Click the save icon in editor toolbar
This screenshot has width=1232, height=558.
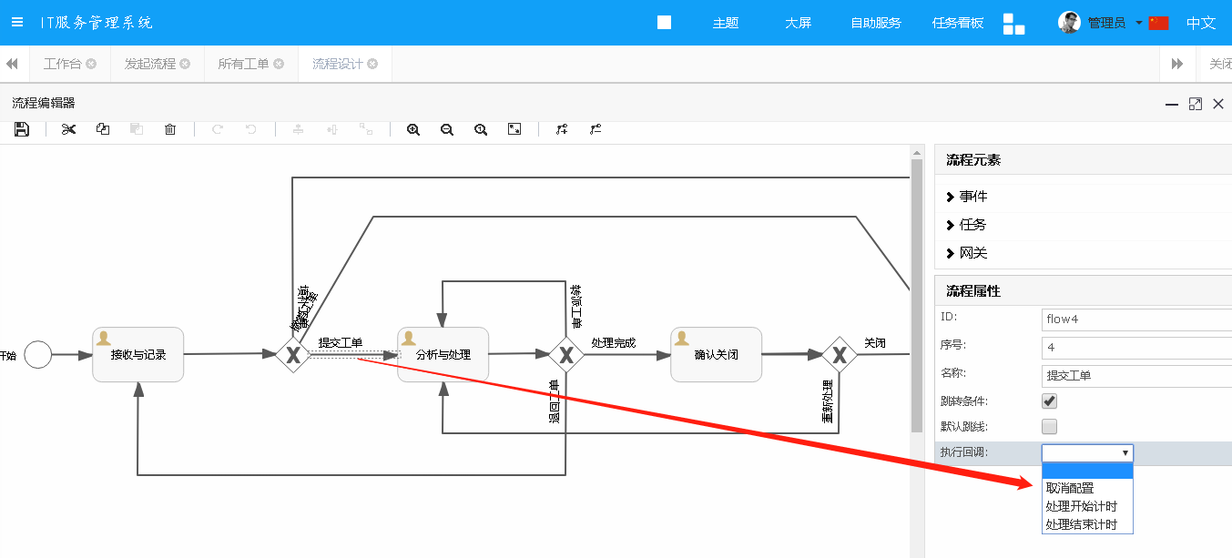click(22, 129)
